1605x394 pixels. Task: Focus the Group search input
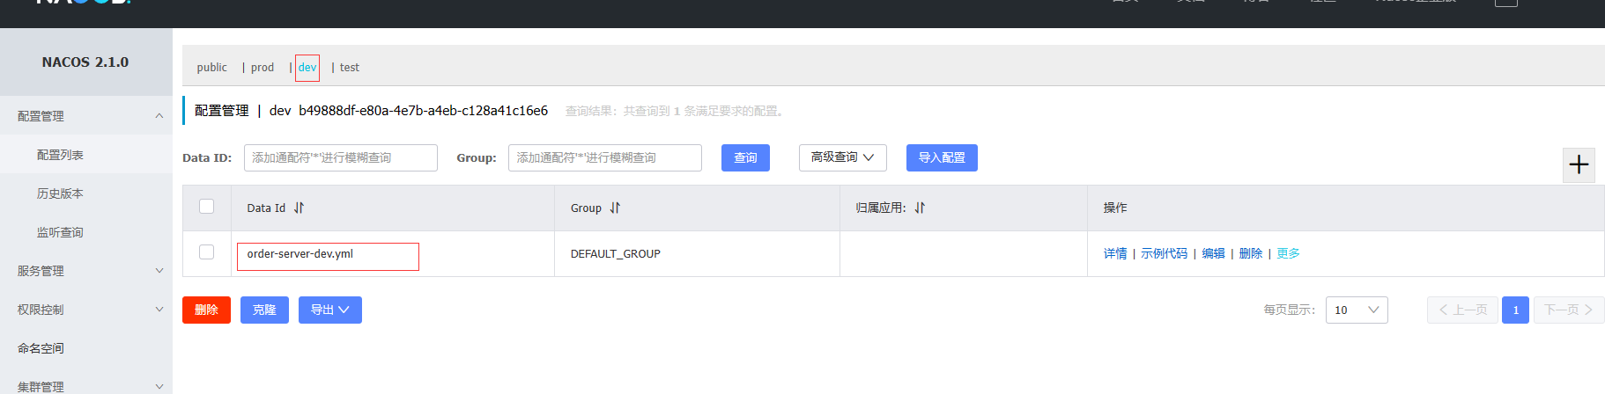[605, 157]
